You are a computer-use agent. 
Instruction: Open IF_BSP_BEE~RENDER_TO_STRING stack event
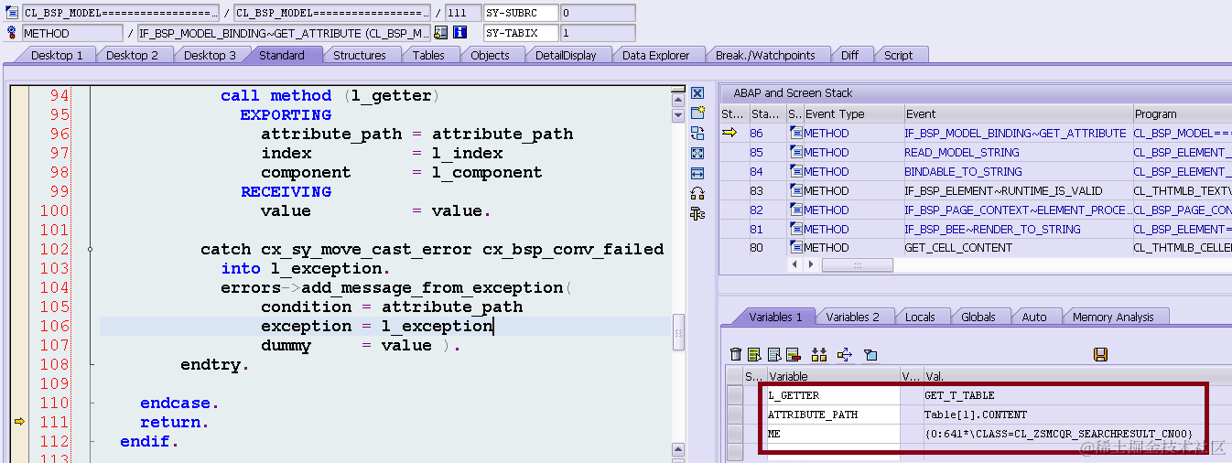point(992,229)
